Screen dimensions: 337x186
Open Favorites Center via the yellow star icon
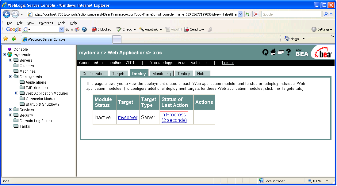point(6,39)
